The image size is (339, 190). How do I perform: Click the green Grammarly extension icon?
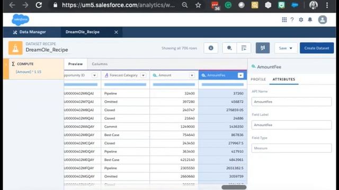coord(228,5)
